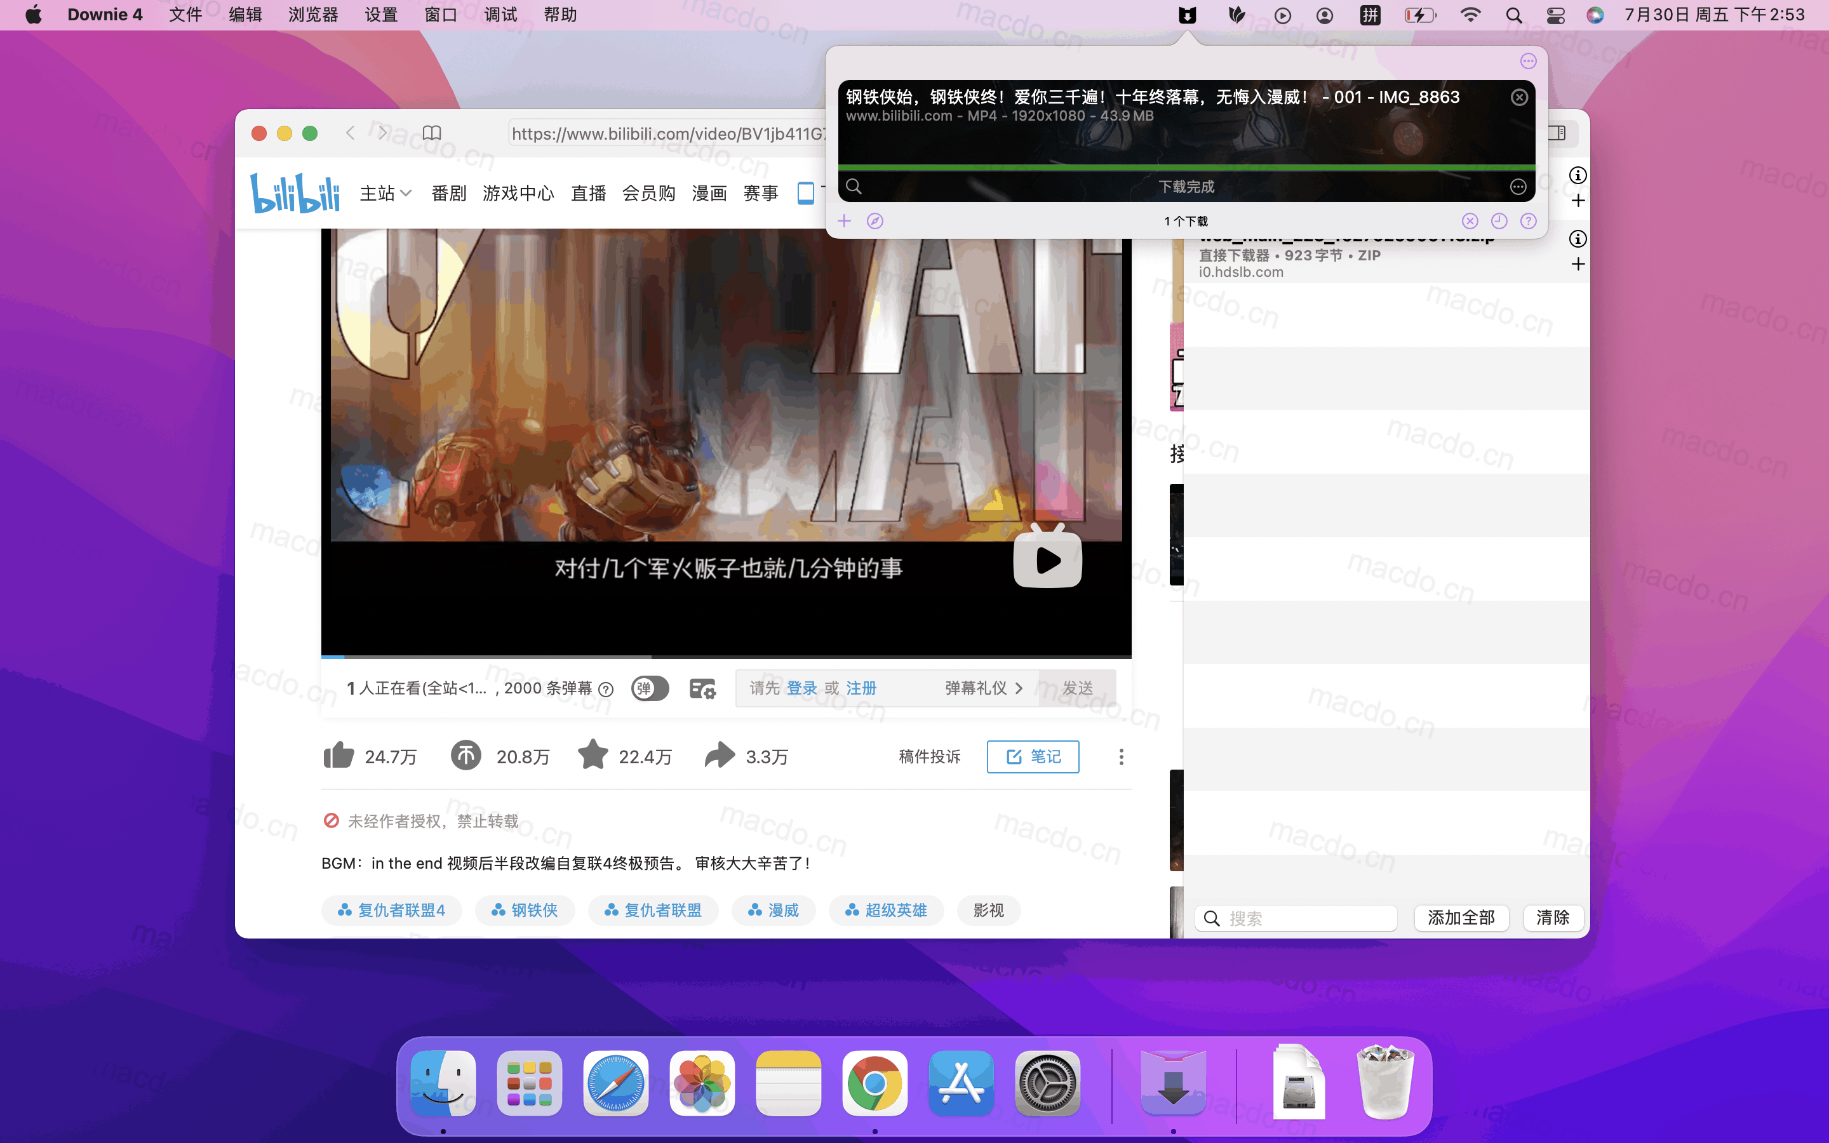The image size is (1829, 1143).
Task: Add a new download with the plus icon
Action: 844,221
